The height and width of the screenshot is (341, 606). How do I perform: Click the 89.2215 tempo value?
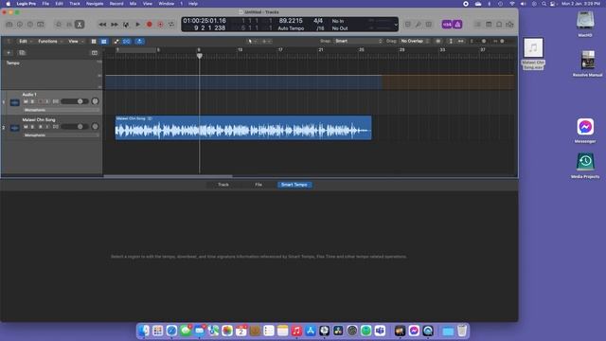pyautogui.click(x=291, y=21)
